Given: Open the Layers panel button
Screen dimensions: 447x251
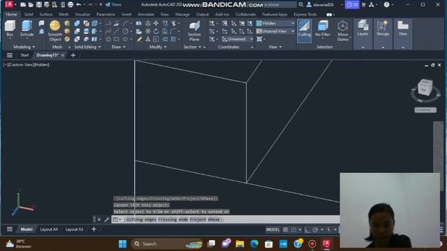Looking at the screenshot, I should click(362, 29).
